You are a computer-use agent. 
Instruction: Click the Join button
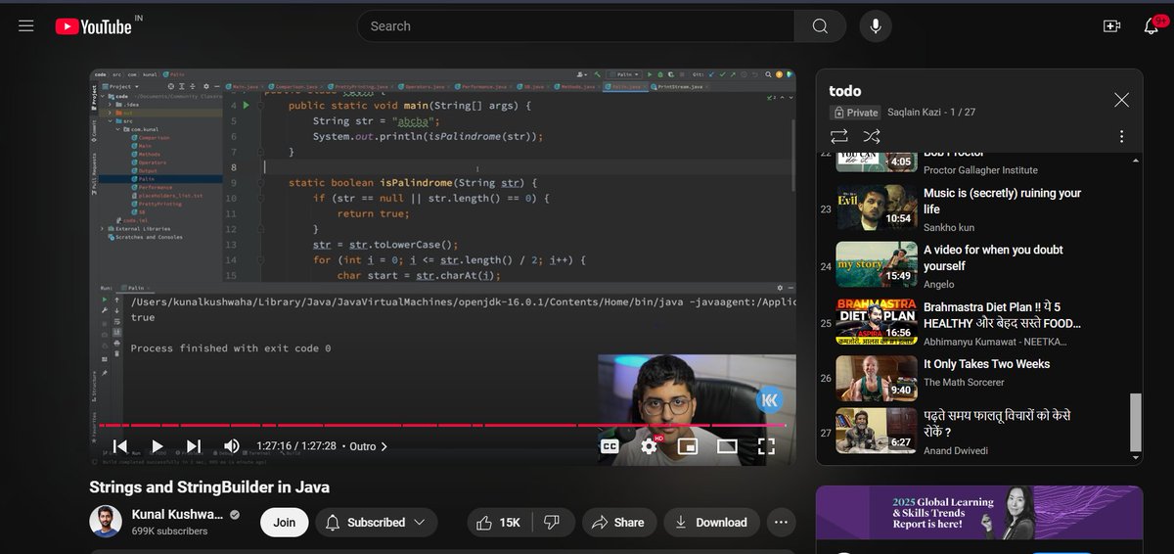coord(285,522)
